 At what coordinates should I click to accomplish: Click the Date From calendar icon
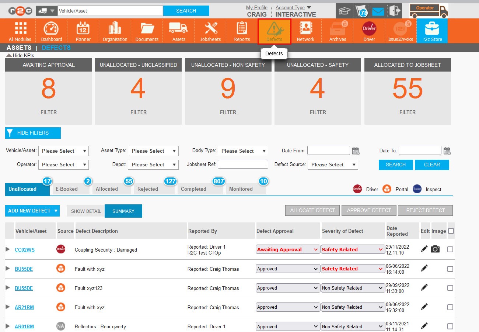click(x=356, y=151)
